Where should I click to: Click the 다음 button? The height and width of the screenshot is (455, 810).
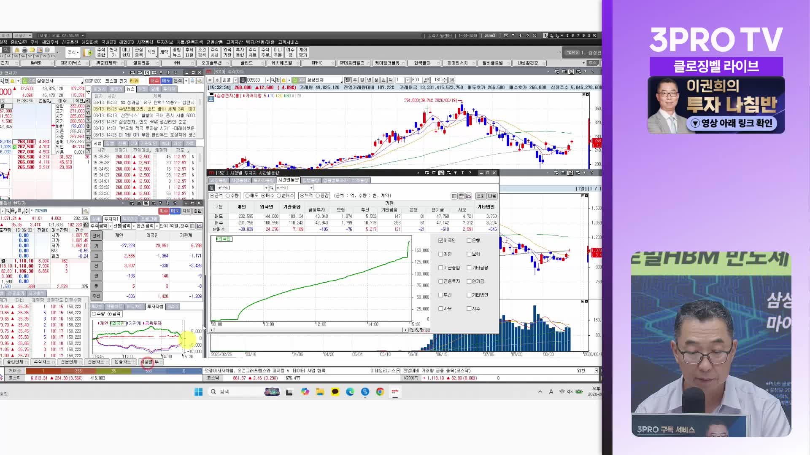tap(492, 196)
